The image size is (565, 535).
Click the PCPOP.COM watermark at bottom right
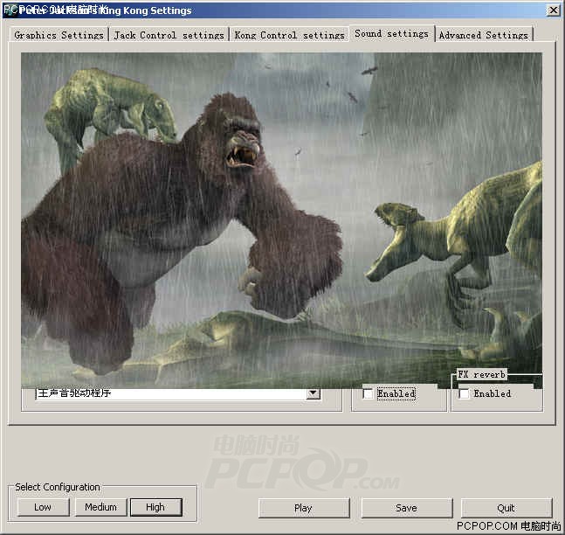(x=509, y=526)
